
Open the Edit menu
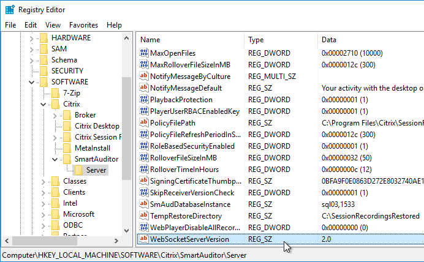coord(31,25)
